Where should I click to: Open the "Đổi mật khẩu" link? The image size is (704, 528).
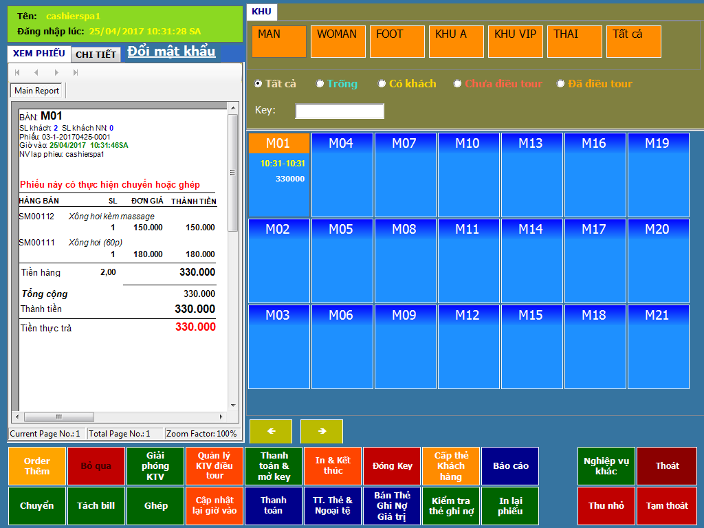click(171, 52)
